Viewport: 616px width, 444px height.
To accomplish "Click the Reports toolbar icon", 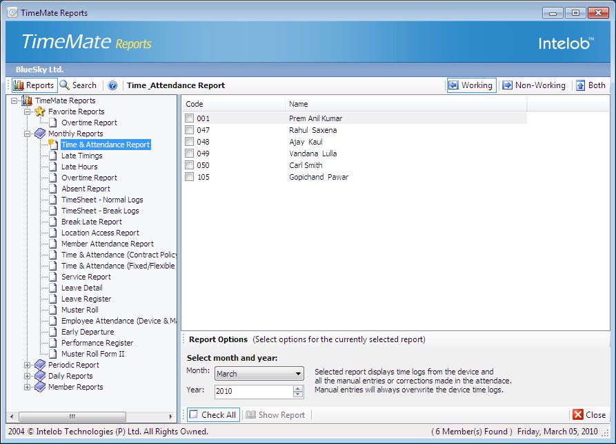I will point(19,85).
